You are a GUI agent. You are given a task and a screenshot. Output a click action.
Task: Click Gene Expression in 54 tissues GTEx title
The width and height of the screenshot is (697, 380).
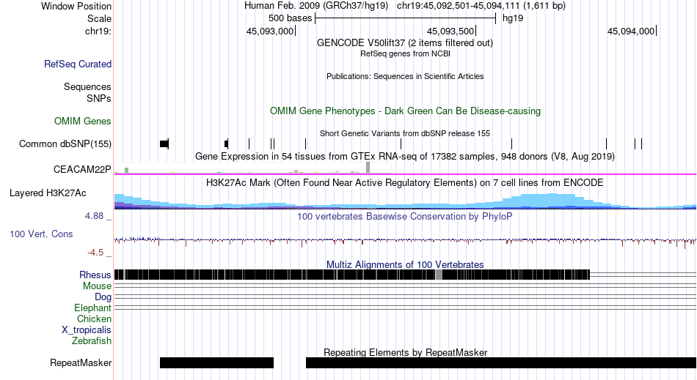pyautogui.click(x=405, y=156)
